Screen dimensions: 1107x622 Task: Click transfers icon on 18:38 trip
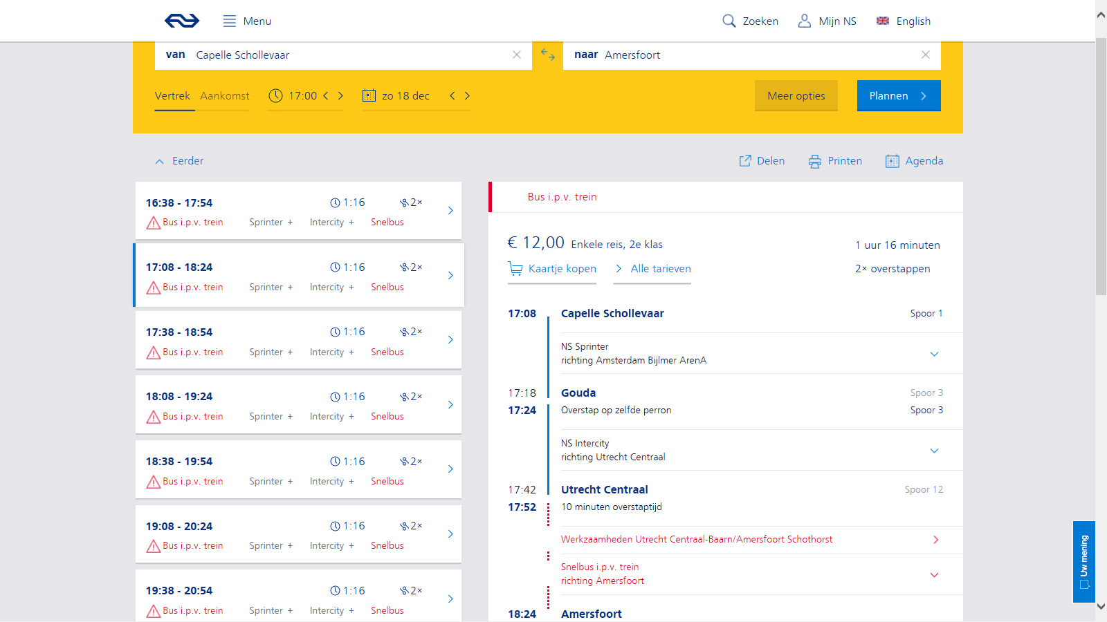[x=404, y=462]
